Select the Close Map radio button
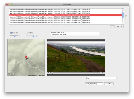Image resolution: width=134 pixels, height=99 pixels. click(11, 33)
